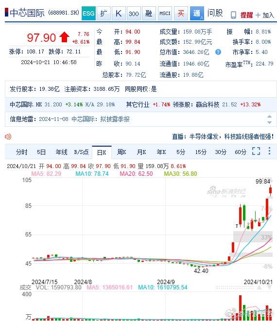Click the 换手率 8.00% value
Viewport: 277px width, 321px height.
click(x=263, y=42)
